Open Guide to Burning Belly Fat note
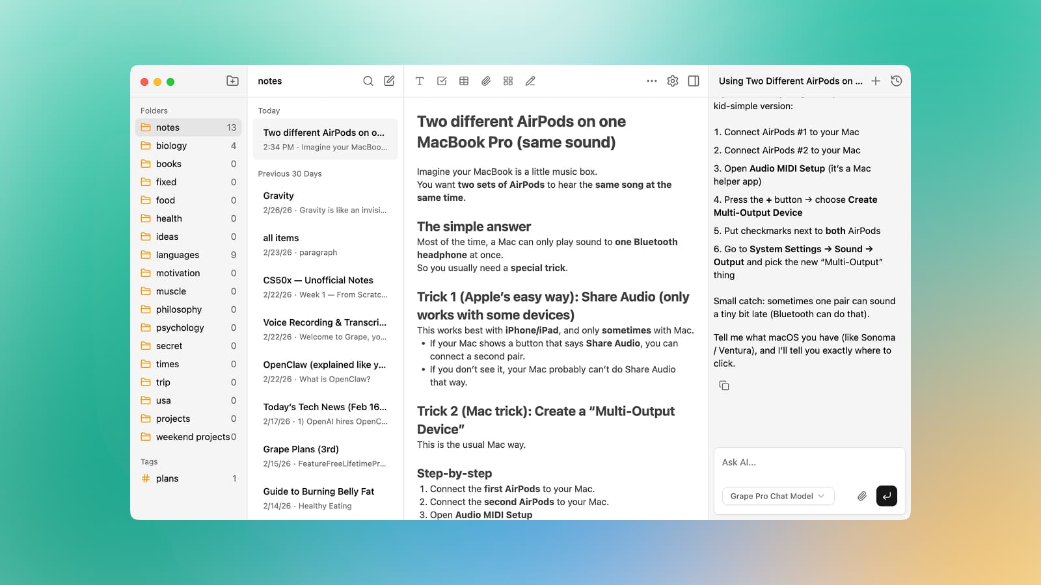Image resolution: width=1041 pixels, height=585 pixels. tap(325, 498)
